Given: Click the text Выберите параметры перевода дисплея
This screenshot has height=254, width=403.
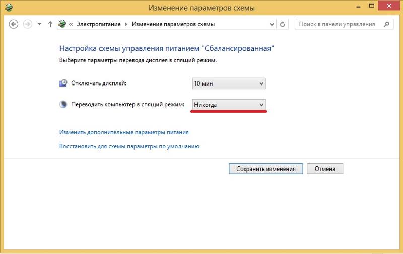Looking at the screenshot, I should coord(138,60).
